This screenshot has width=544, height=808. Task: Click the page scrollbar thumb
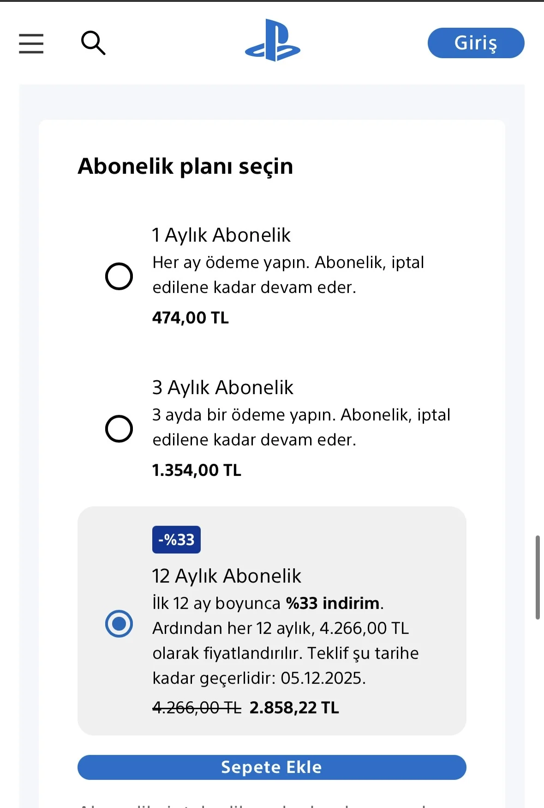(538, 577)
